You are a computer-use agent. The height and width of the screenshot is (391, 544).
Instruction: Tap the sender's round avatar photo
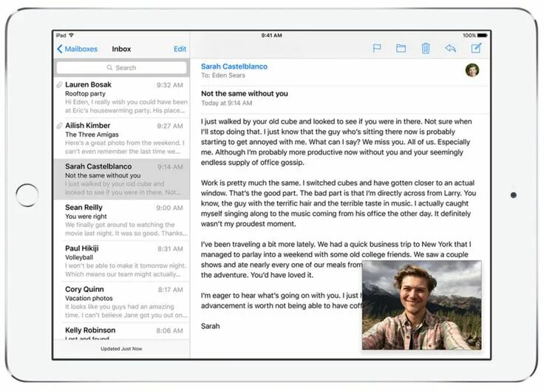point(472,70)
